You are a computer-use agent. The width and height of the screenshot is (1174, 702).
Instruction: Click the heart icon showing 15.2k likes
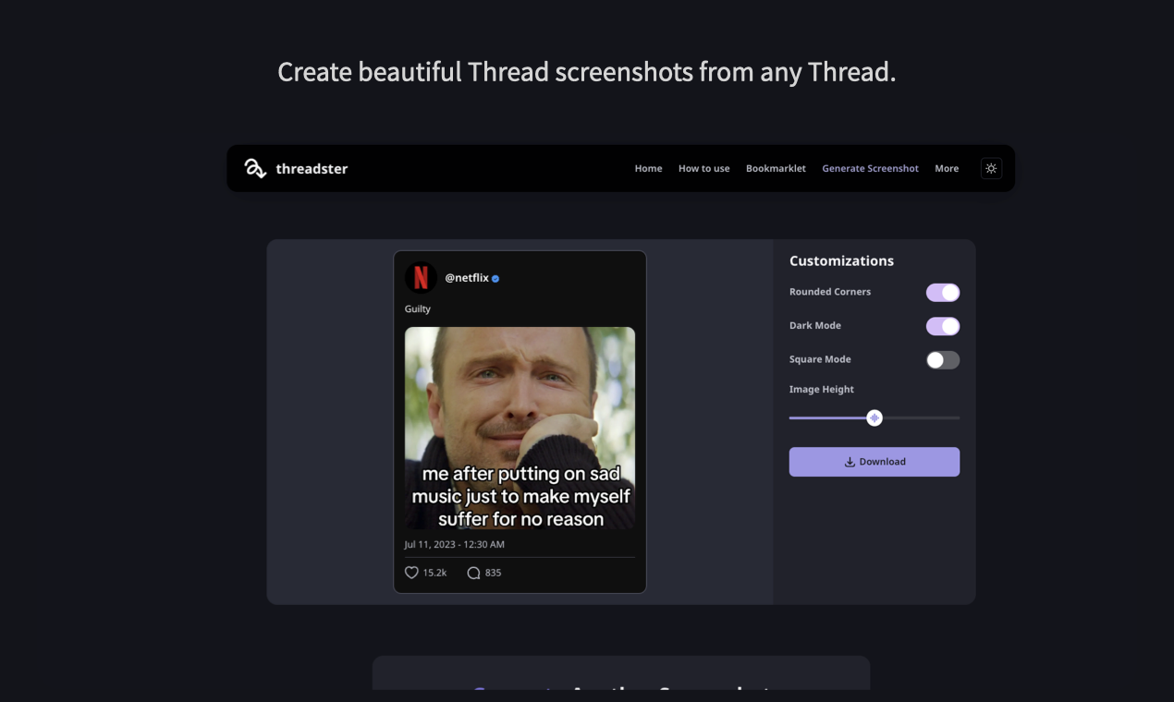[x=411, y=573]
